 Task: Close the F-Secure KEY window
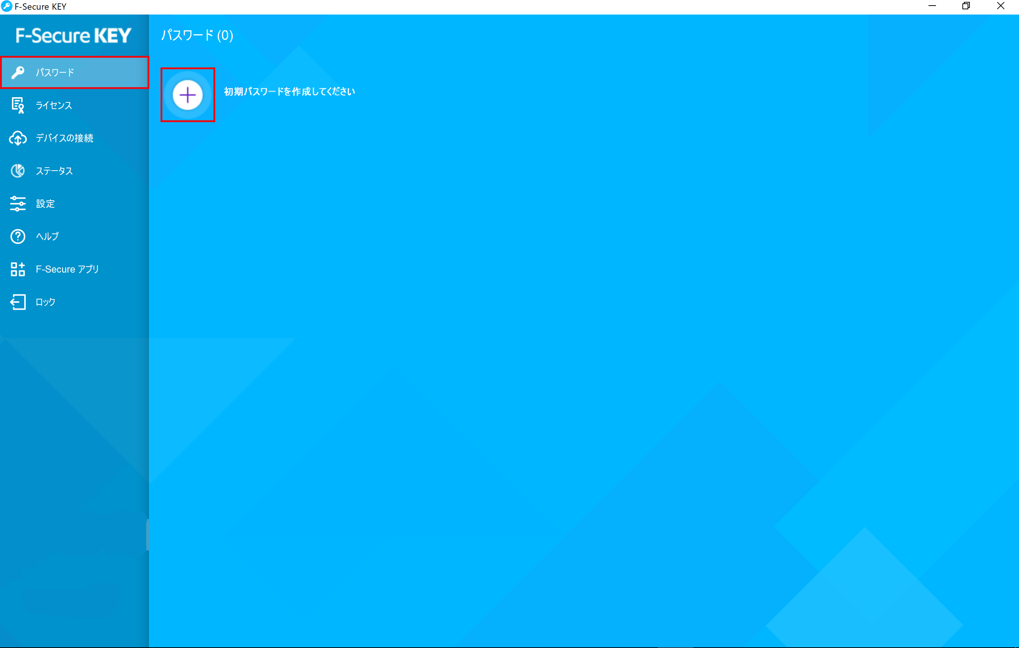tap(1001, 6)
